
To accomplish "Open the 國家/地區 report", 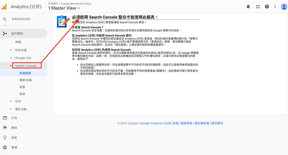I will tap(26, 80).
